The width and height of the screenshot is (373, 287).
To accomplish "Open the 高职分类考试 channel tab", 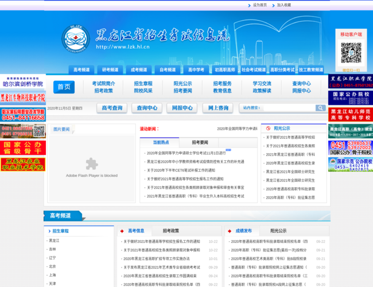I will [x=282, y=69].
